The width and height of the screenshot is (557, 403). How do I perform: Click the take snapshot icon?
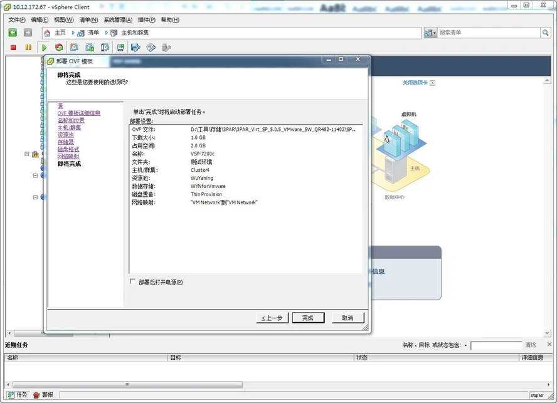[x=74, y=47]
